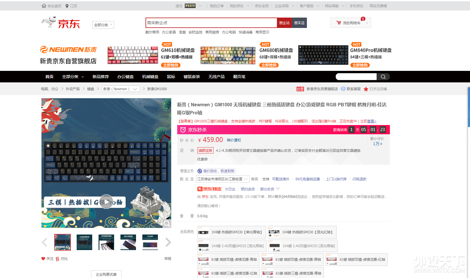Open 机械键盘 tab
The image size is (470, 278).
(150, 77)
